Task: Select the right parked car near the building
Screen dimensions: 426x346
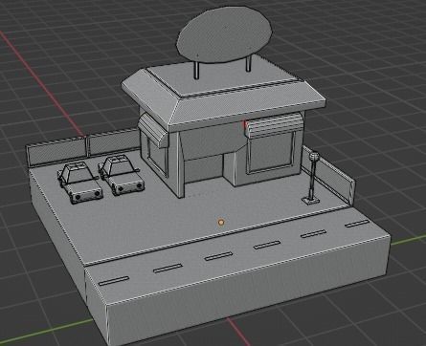Action: 122,175
